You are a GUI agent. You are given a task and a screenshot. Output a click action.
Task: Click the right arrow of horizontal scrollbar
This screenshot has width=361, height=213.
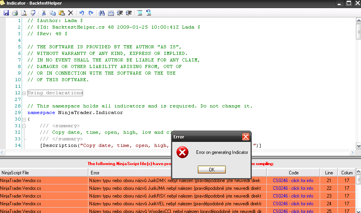point(352,152)
